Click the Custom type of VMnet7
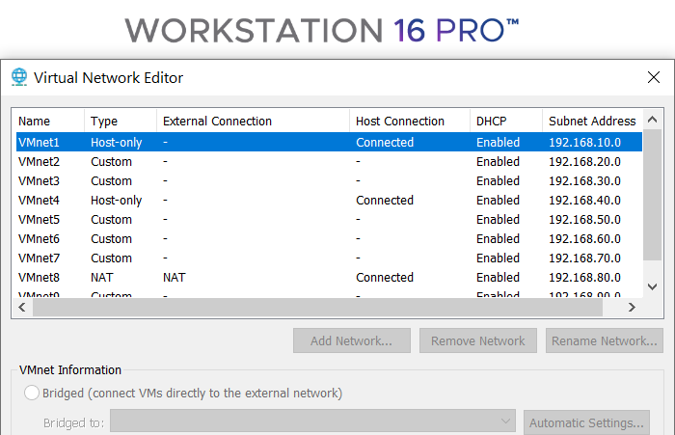Viewport: 675px width, 435px height. pyautogui.click(x=111, y=258)
